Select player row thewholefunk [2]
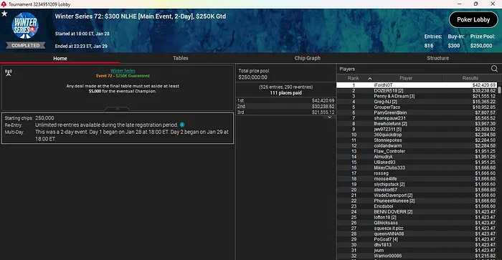The image size is (502, 260). click(417, 123)
